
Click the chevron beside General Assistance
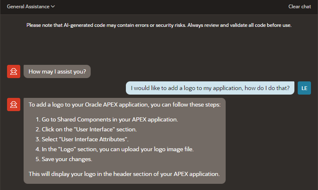(53, 7)
